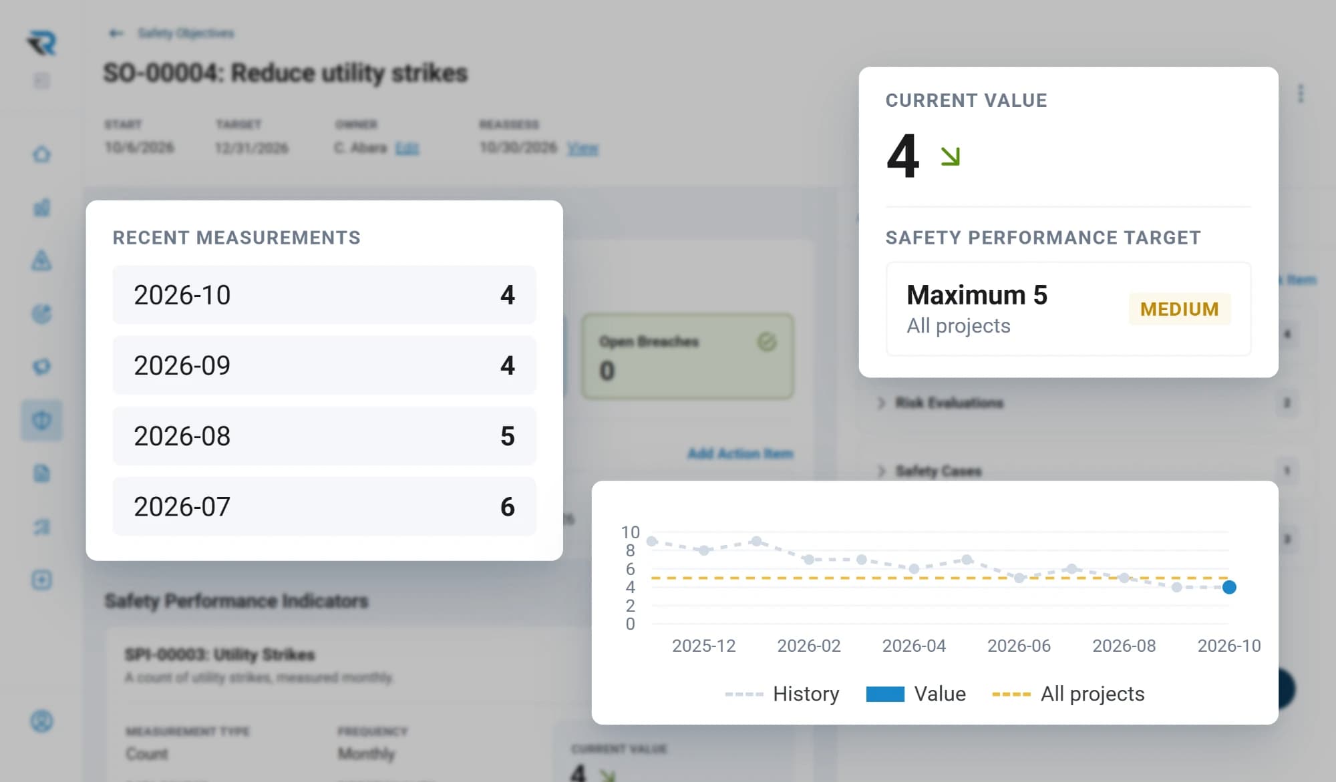This screenshot has width=1336, height=782.
Task: Click the Open Breaches card
Action: point(687,357)
